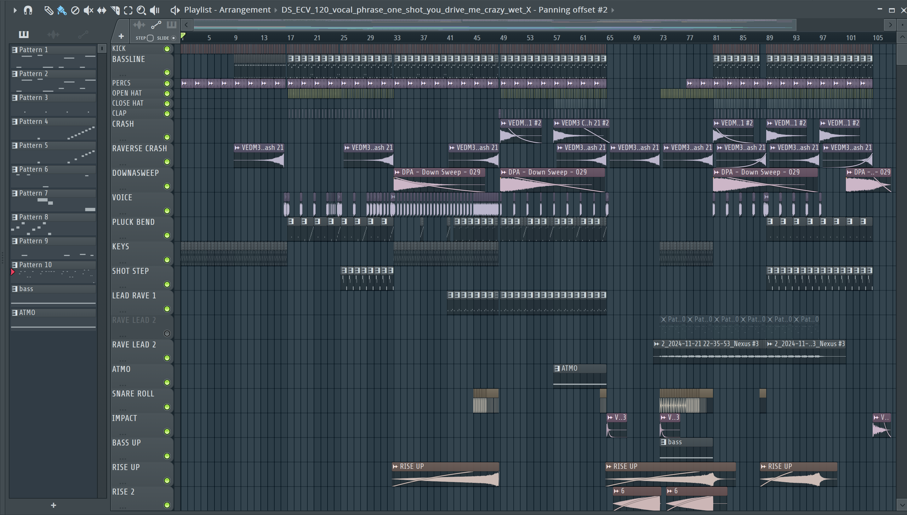Mute the BASSLINE track

167,73
